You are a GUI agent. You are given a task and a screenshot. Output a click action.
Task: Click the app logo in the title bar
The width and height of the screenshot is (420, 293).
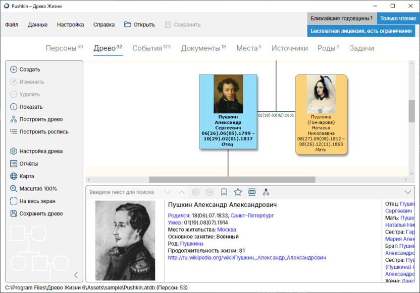pyautogui.click(x=7, y=6)
